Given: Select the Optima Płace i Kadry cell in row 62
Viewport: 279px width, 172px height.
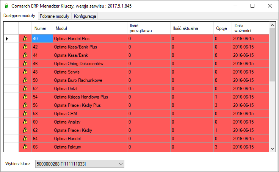Looking at the screenshot, I should click(x=90, y=130).
